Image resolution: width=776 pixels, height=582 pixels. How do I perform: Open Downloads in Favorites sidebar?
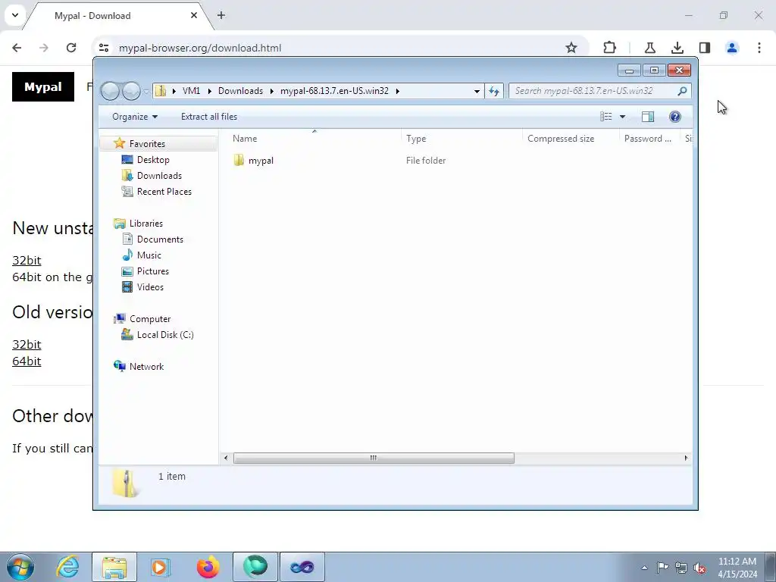coord(159,176)
